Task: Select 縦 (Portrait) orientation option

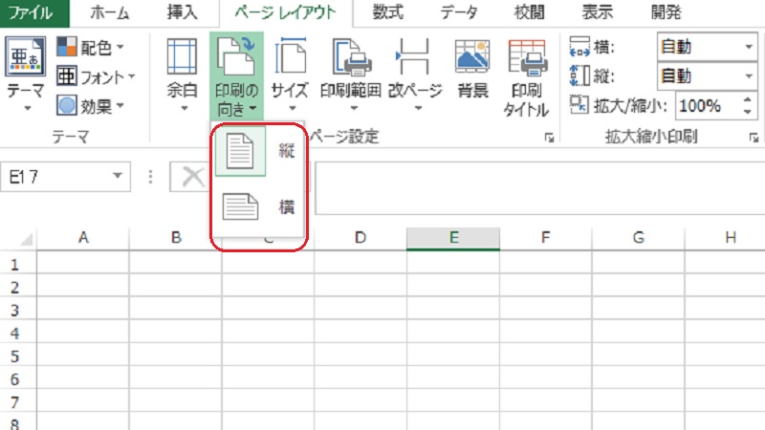Action: point(259,152)
